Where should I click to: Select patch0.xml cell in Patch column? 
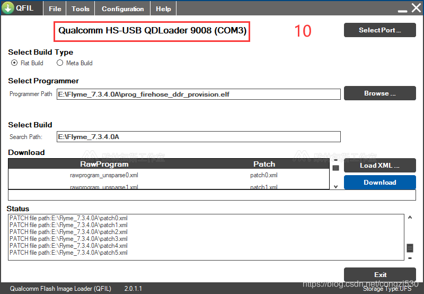263,175
